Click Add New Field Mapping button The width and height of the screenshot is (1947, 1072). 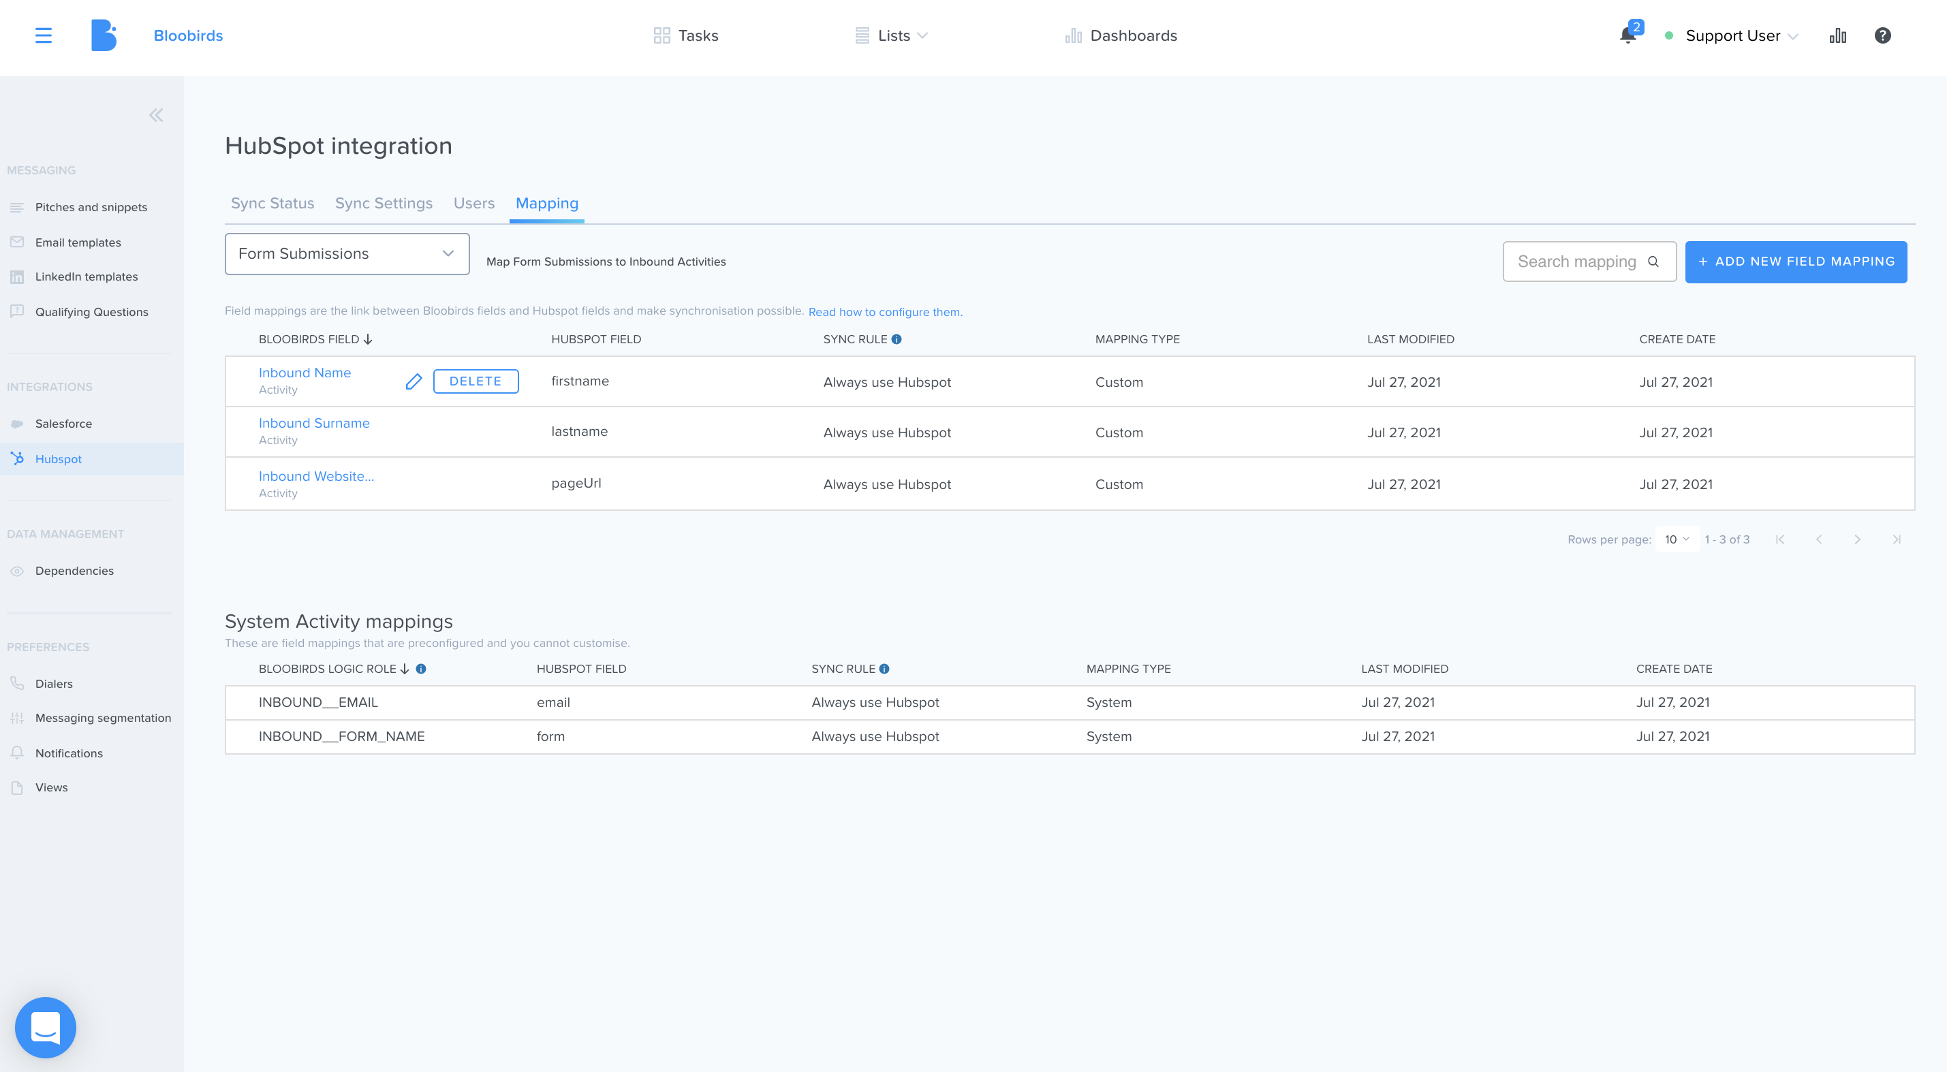[1796, 262]
